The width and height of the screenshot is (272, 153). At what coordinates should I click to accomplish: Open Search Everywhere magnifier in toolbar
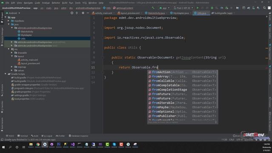pyautogui.click(x=264, y=8)
